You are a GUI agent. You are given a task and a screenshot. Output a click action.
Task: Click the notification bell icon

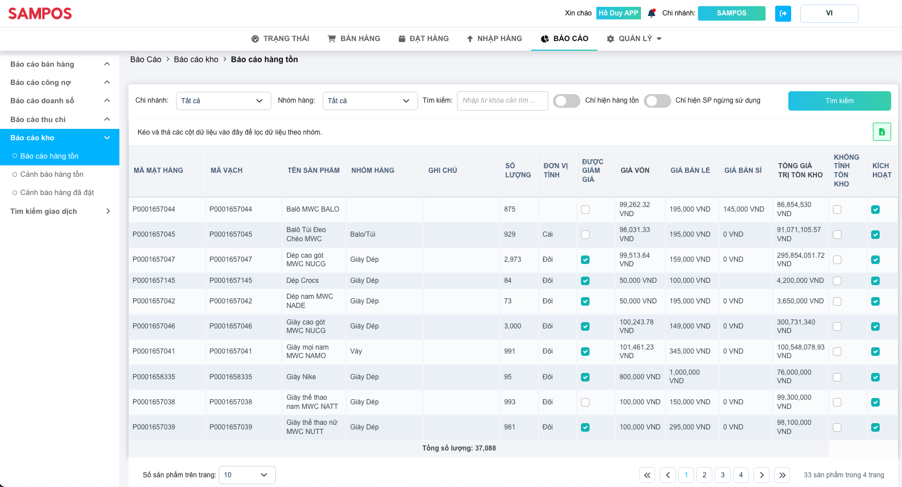coord(651,13)
